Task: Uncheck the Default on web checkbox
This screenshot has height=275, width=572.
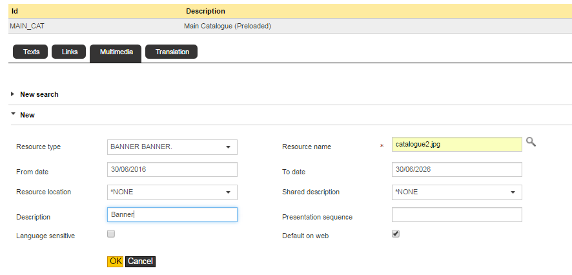Action: (x=396, y=234)
